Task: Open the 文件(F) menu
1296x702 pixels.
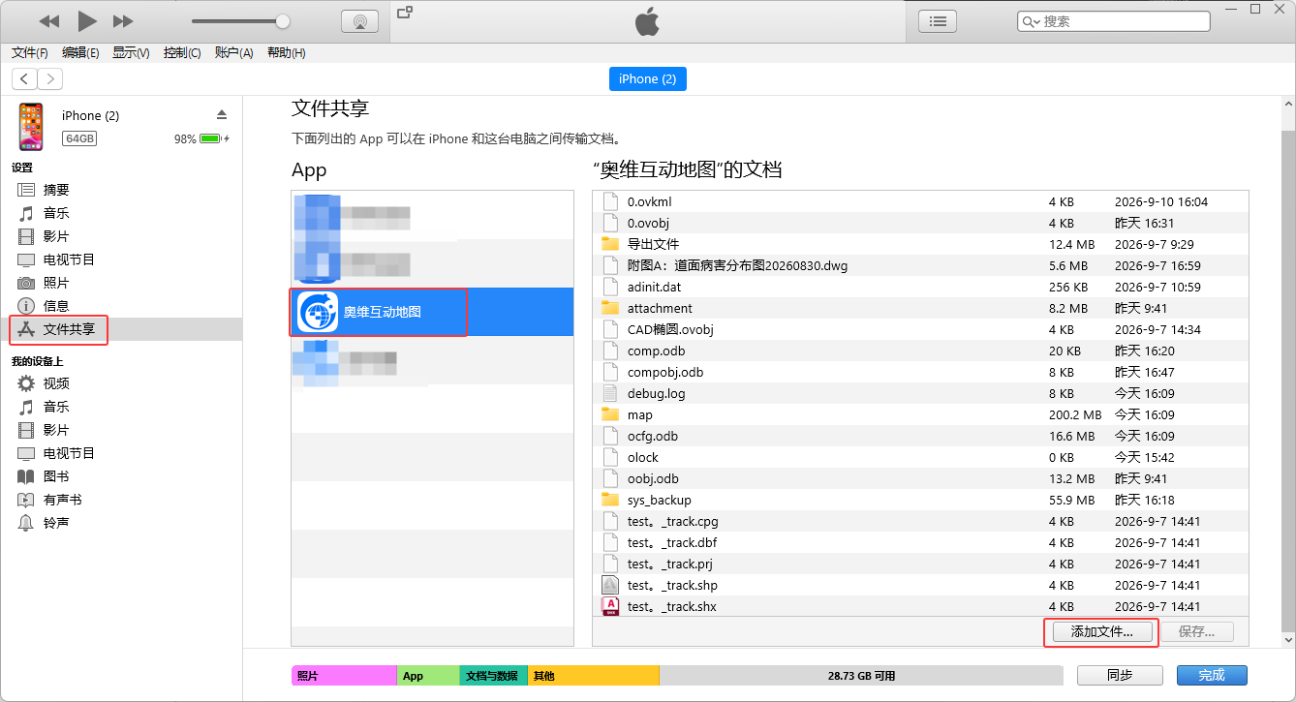Action: coord(29,53)
